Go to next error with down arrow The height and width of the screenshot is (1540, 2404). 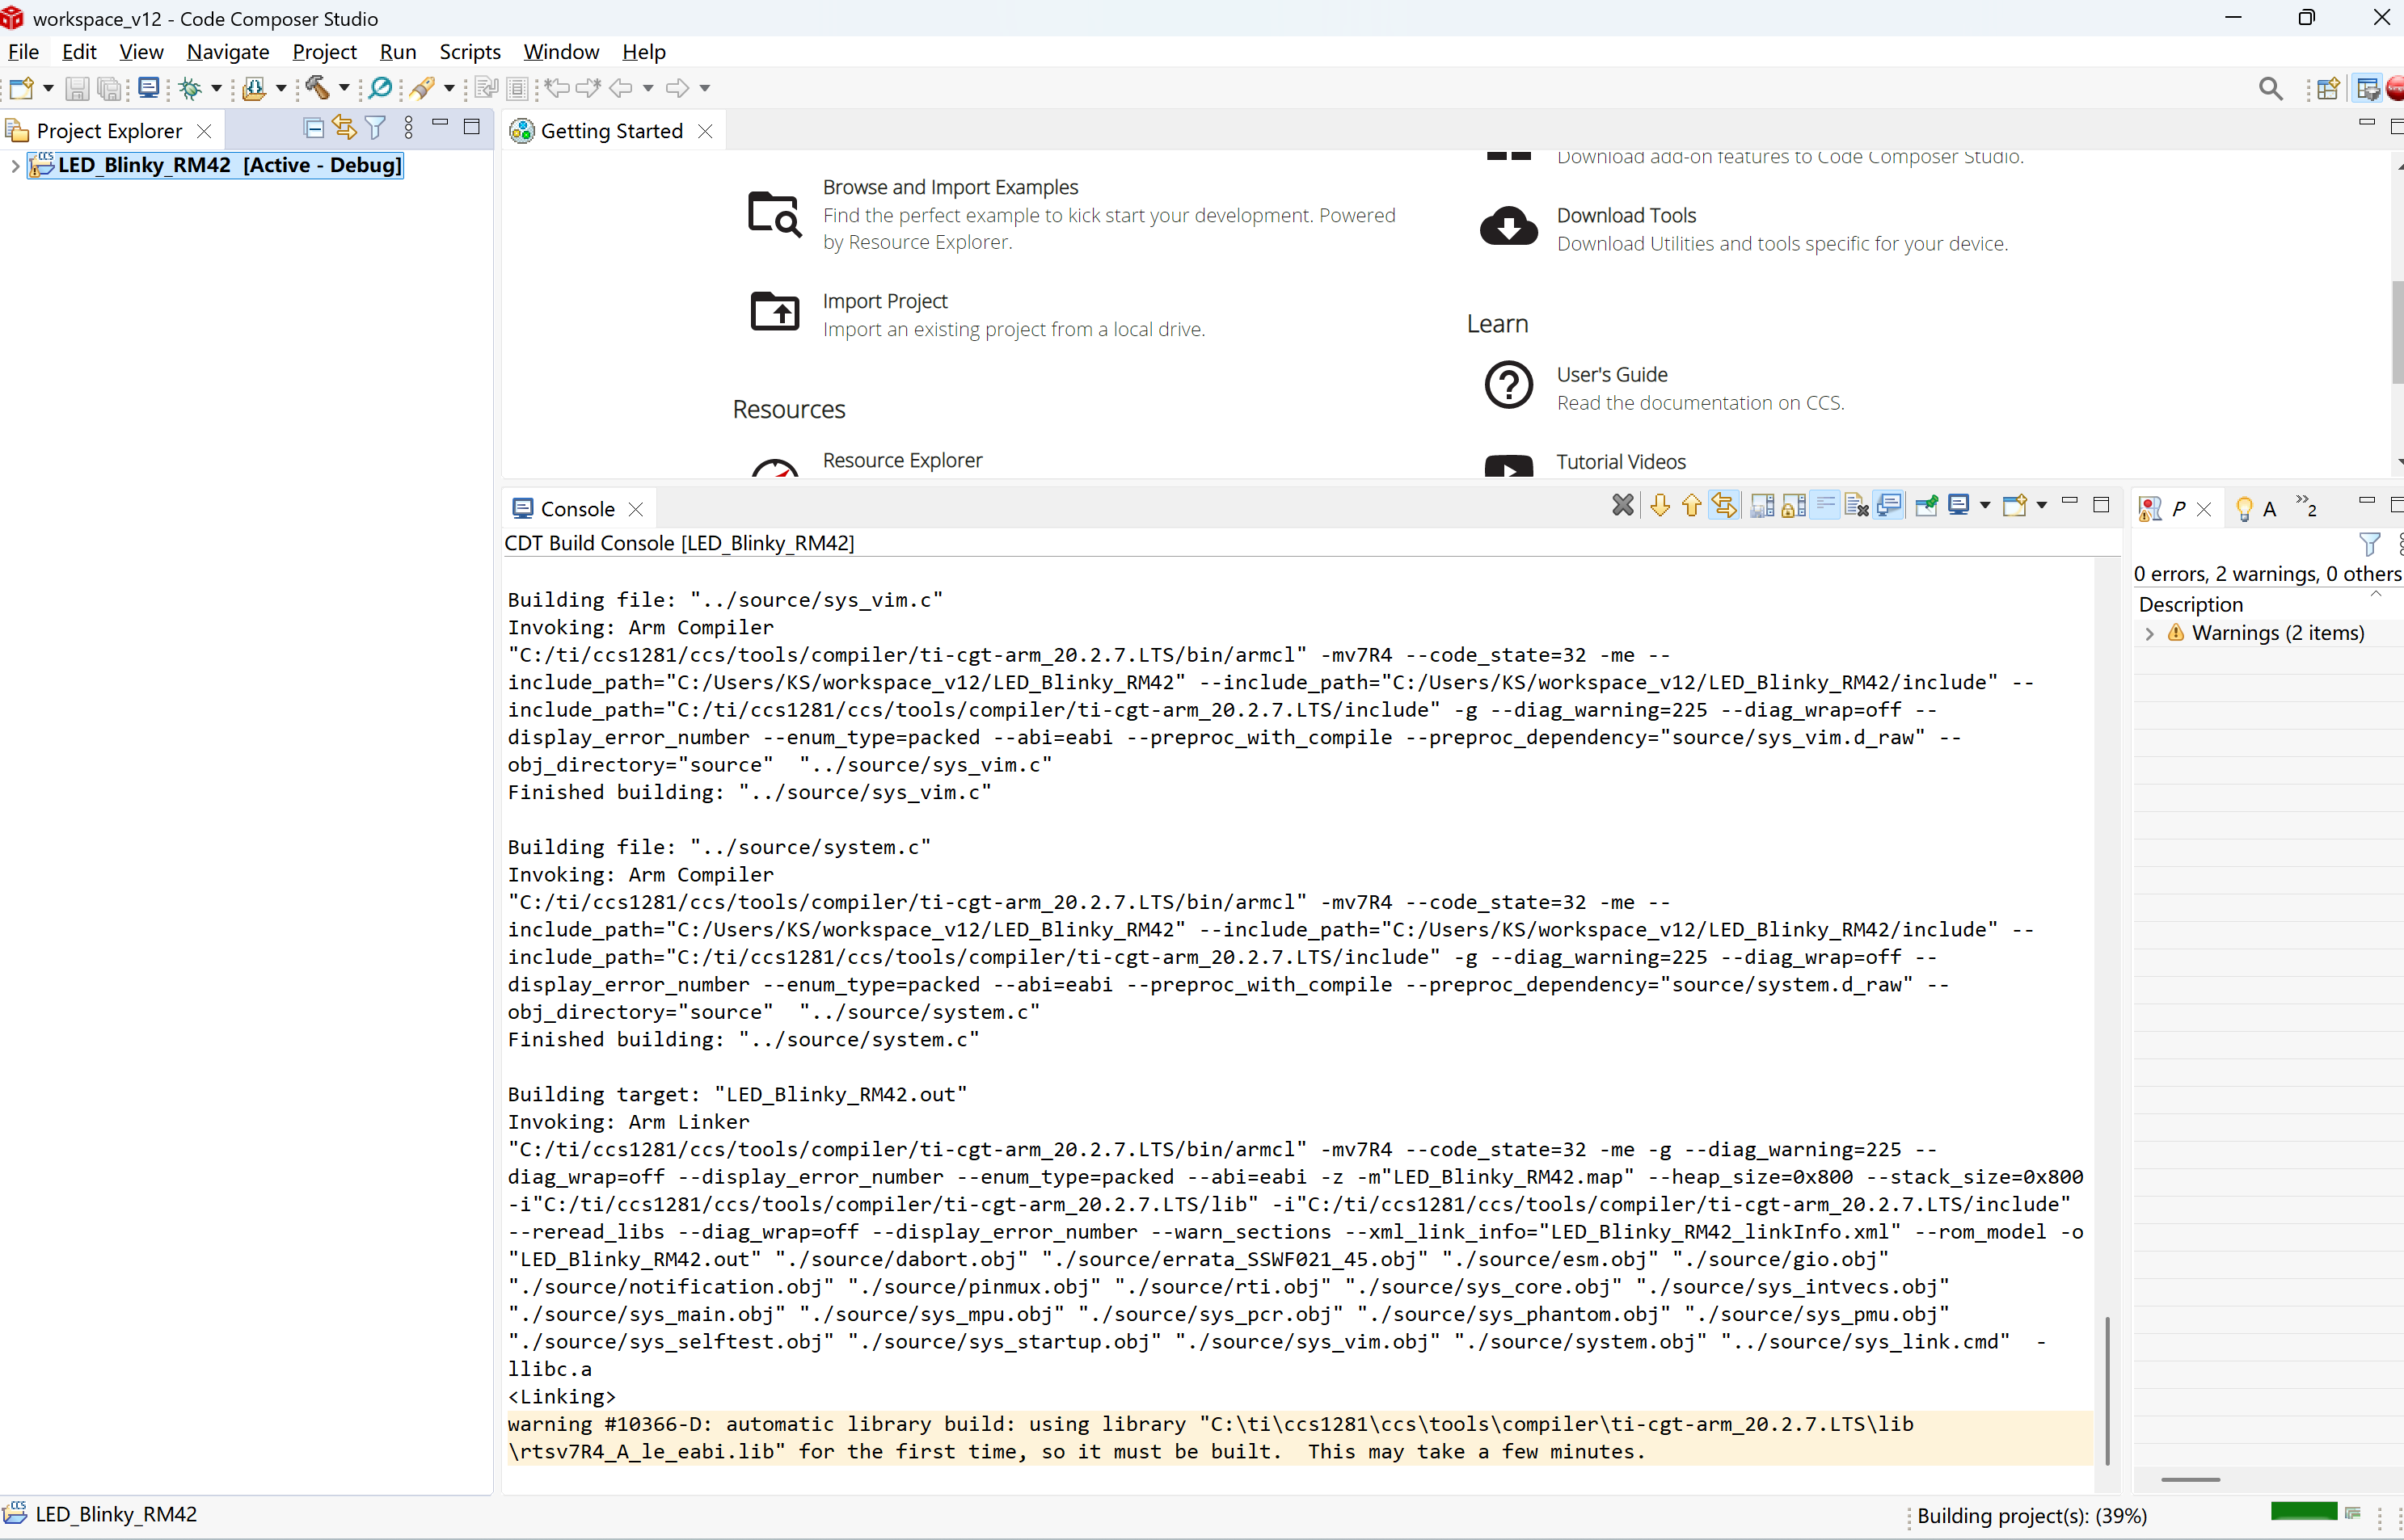click(1660, 506)
